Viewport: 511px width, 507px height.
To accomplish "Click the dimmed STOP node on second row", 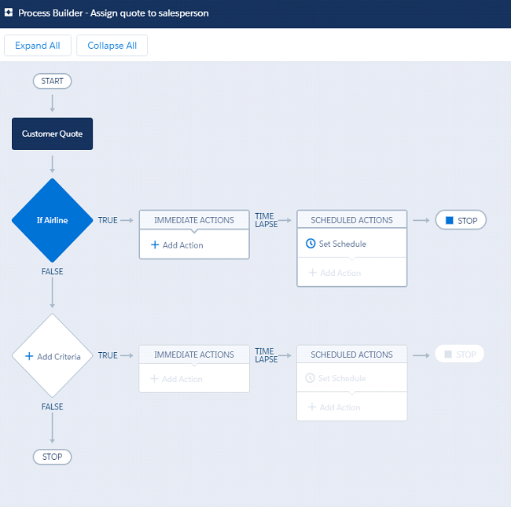I will 460,355.
